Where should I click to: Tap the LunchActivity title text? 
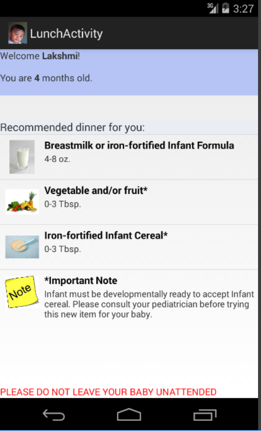point(66,34)
